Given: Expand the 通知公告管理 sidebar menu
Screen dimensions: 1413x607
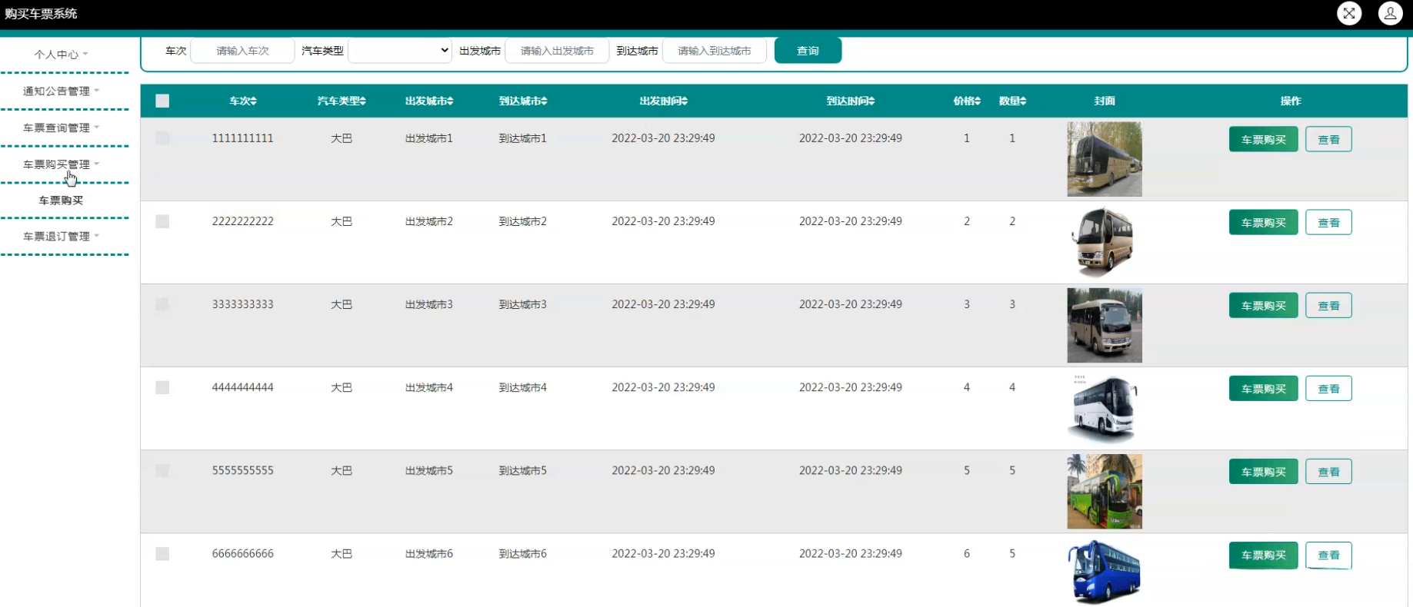Looking at the screenshot, I should (x=62, y=91).
